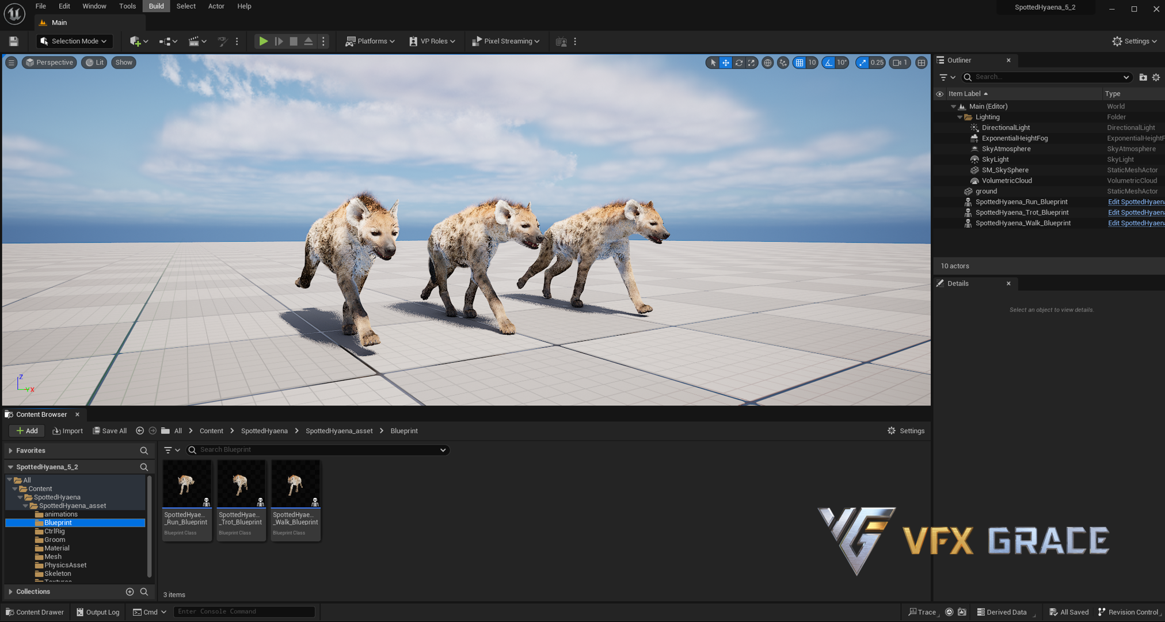Select DirectionalLight in the Outliner
This screenshot has height=622, width=1165.
point(1006,128)
